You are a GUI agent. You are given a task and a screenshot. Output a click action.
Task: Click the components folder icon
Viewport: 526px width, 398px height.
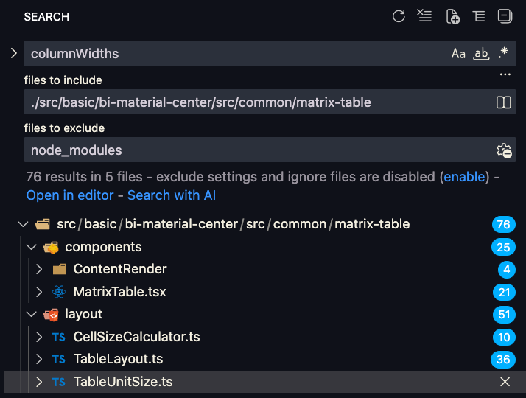(51, 248)
